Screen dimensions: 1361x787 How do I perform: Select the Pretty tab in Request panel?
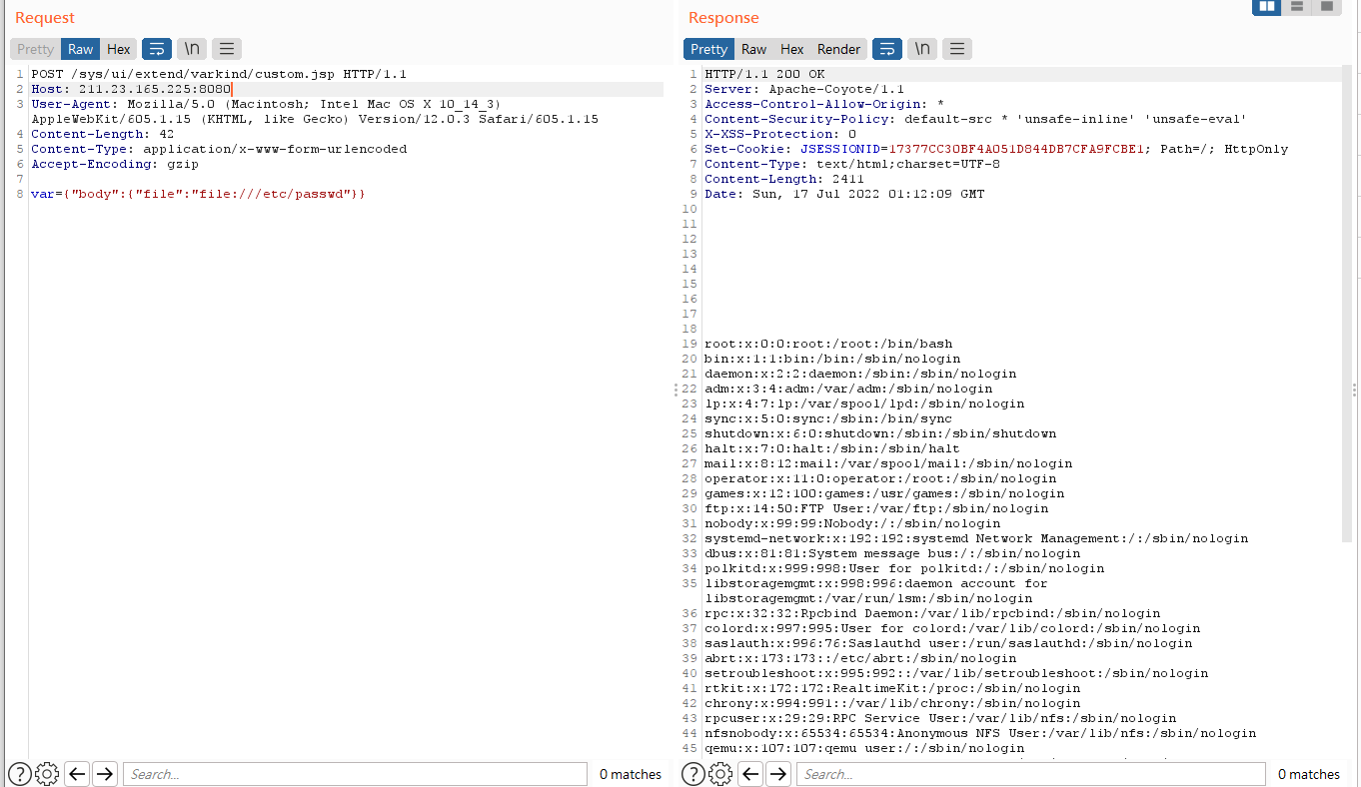point(35,49)
